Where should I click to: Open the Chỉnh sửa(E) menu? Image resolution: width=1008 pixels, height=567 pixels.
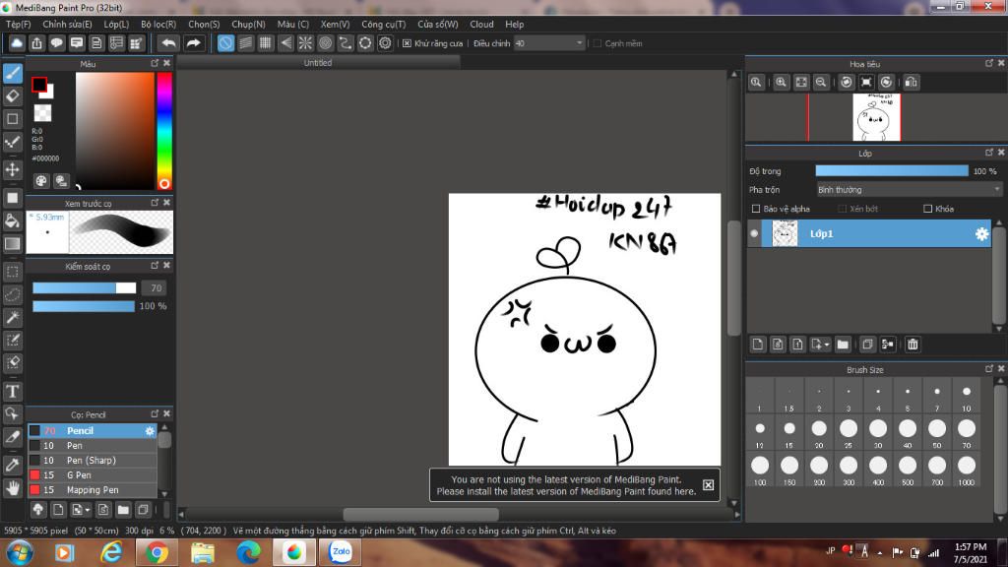tap(67, 24)
